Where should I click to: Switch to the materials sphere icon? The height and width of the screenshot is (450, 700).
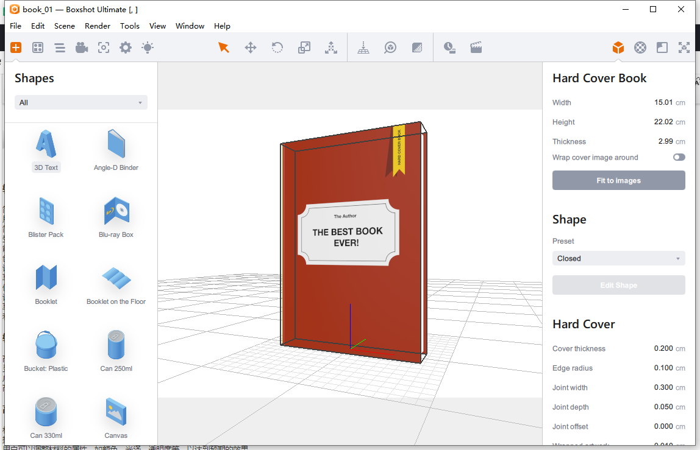pos(640,47)
